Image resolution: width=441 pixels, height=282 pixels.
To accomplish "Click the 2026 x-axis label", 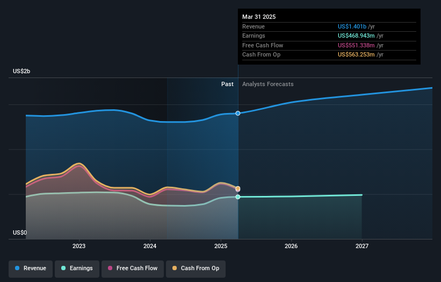I will pyautogui.click(x=291, y=246).
